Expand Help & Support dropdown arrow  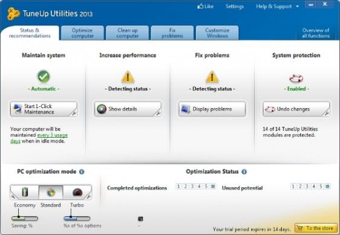click(x=298, y=7)
